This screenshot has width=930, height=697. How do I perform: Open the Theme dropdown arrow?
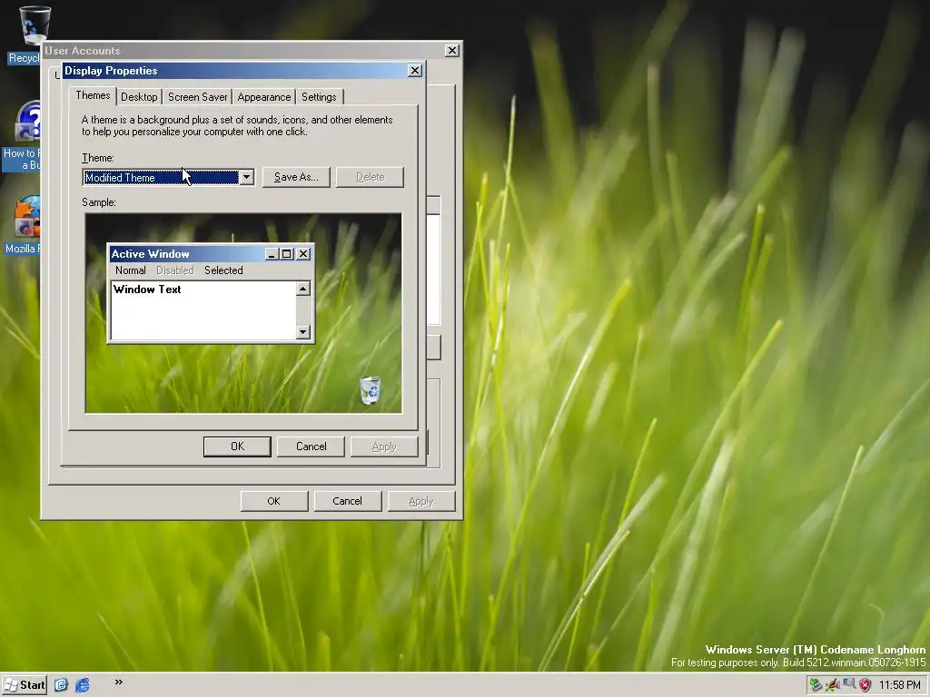coord(246,177)
